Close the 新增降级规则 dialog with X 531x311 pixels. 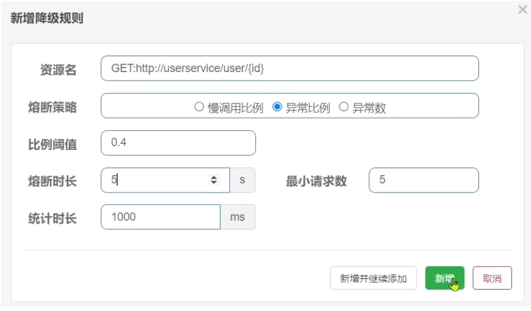pos(522,10)
